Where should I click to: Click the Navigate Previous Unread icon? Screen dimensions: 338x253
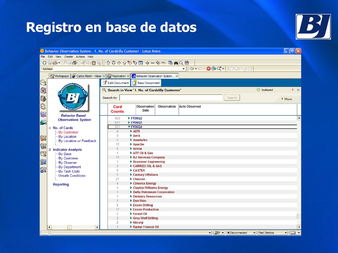(135, 63)
